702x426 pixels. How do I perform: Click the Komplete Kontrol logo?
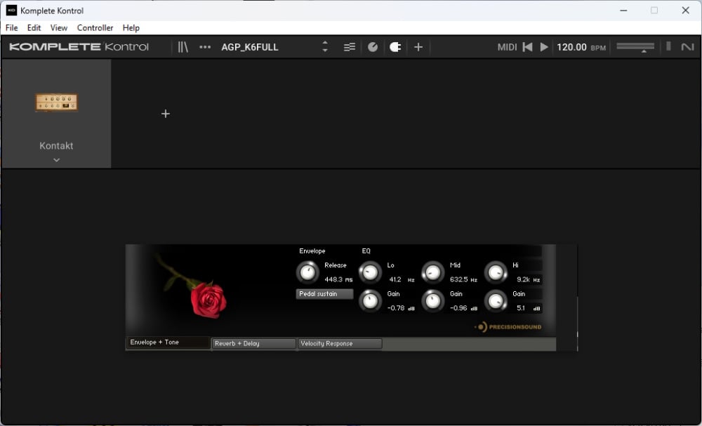point(79,47)
